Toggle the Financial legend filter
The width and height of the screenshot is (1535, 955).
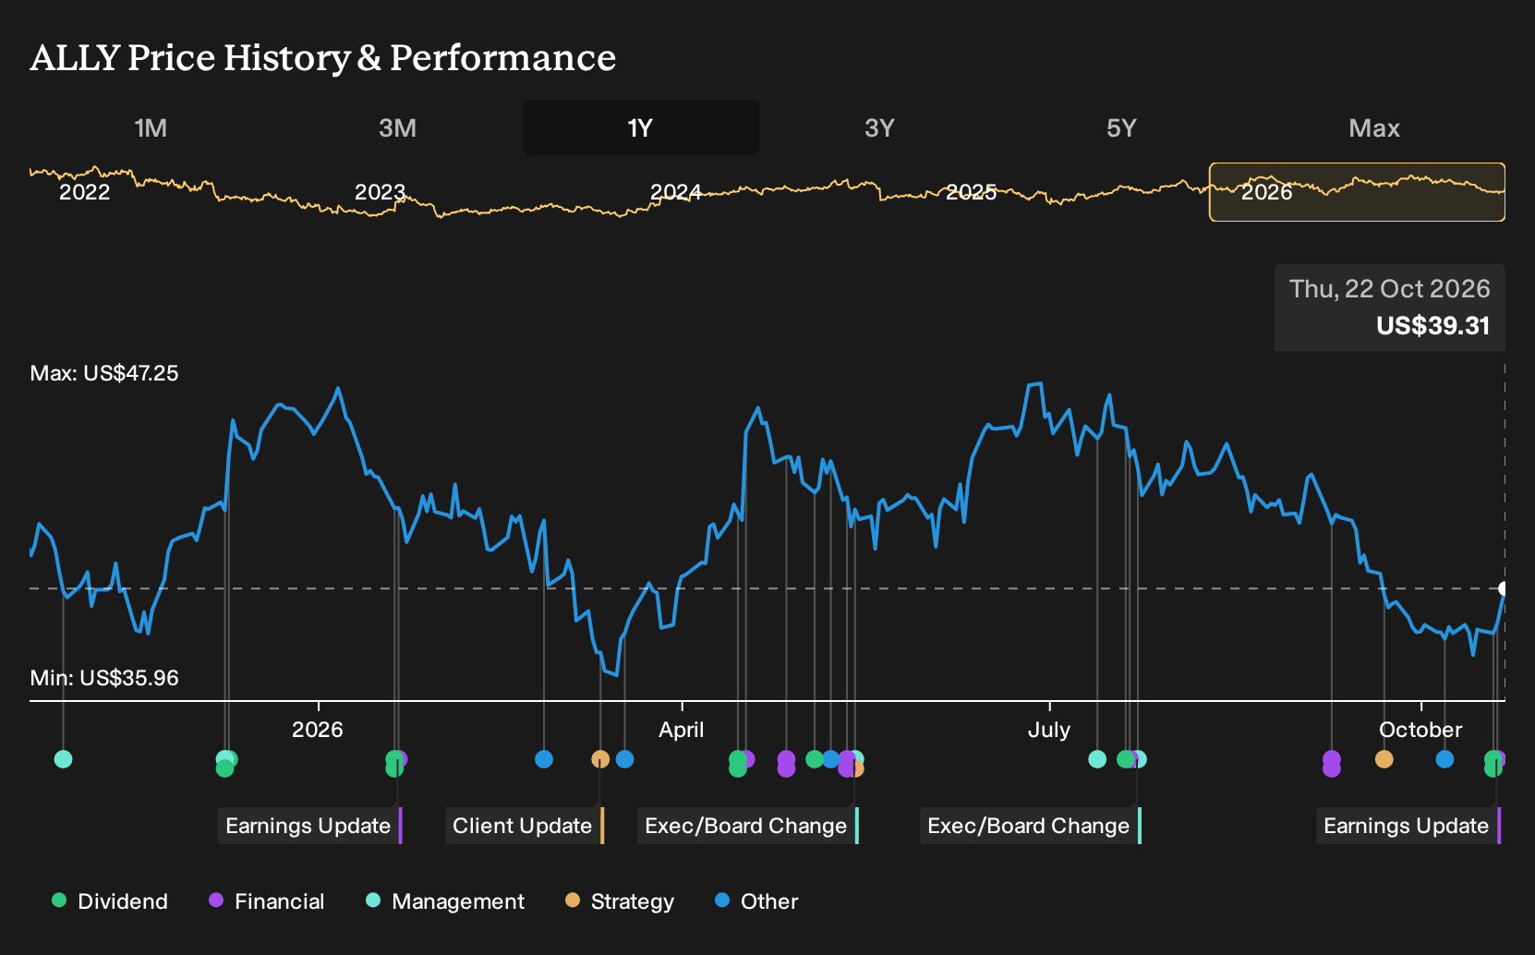pyautogui.click(x=267, y=901)
